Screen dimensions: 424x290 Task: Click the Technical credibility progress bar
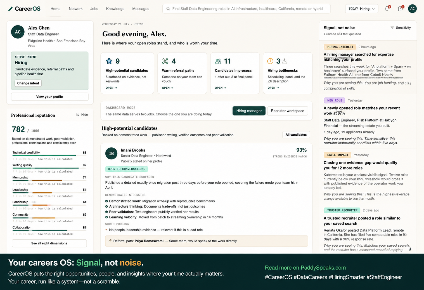[x=49, y=155]
